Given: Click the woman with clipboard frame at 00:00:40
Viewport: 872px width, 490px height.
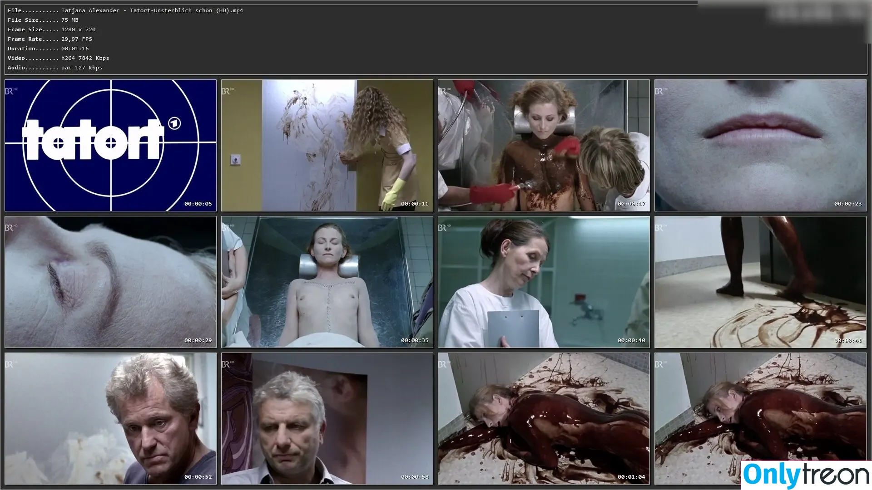Looking at the screenshot, I should pyautogui.click(x=544, y=282).
